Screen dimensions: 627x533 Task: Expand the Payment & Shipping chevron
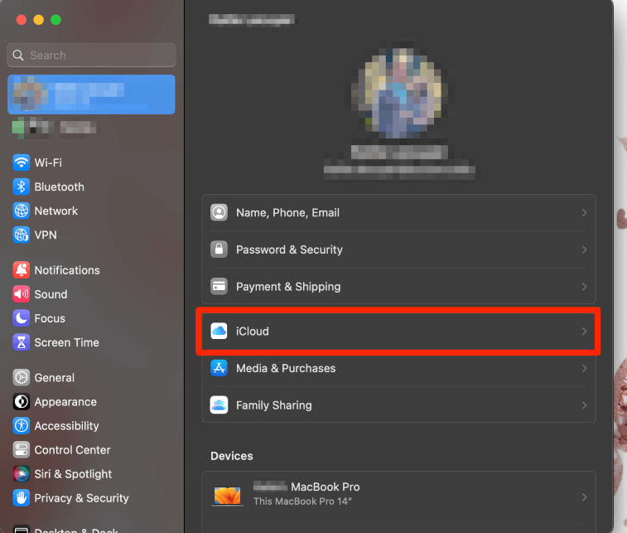pos(584,287)
